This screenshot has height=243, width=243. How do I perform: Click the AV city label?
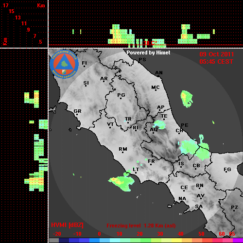click(201, 196)
